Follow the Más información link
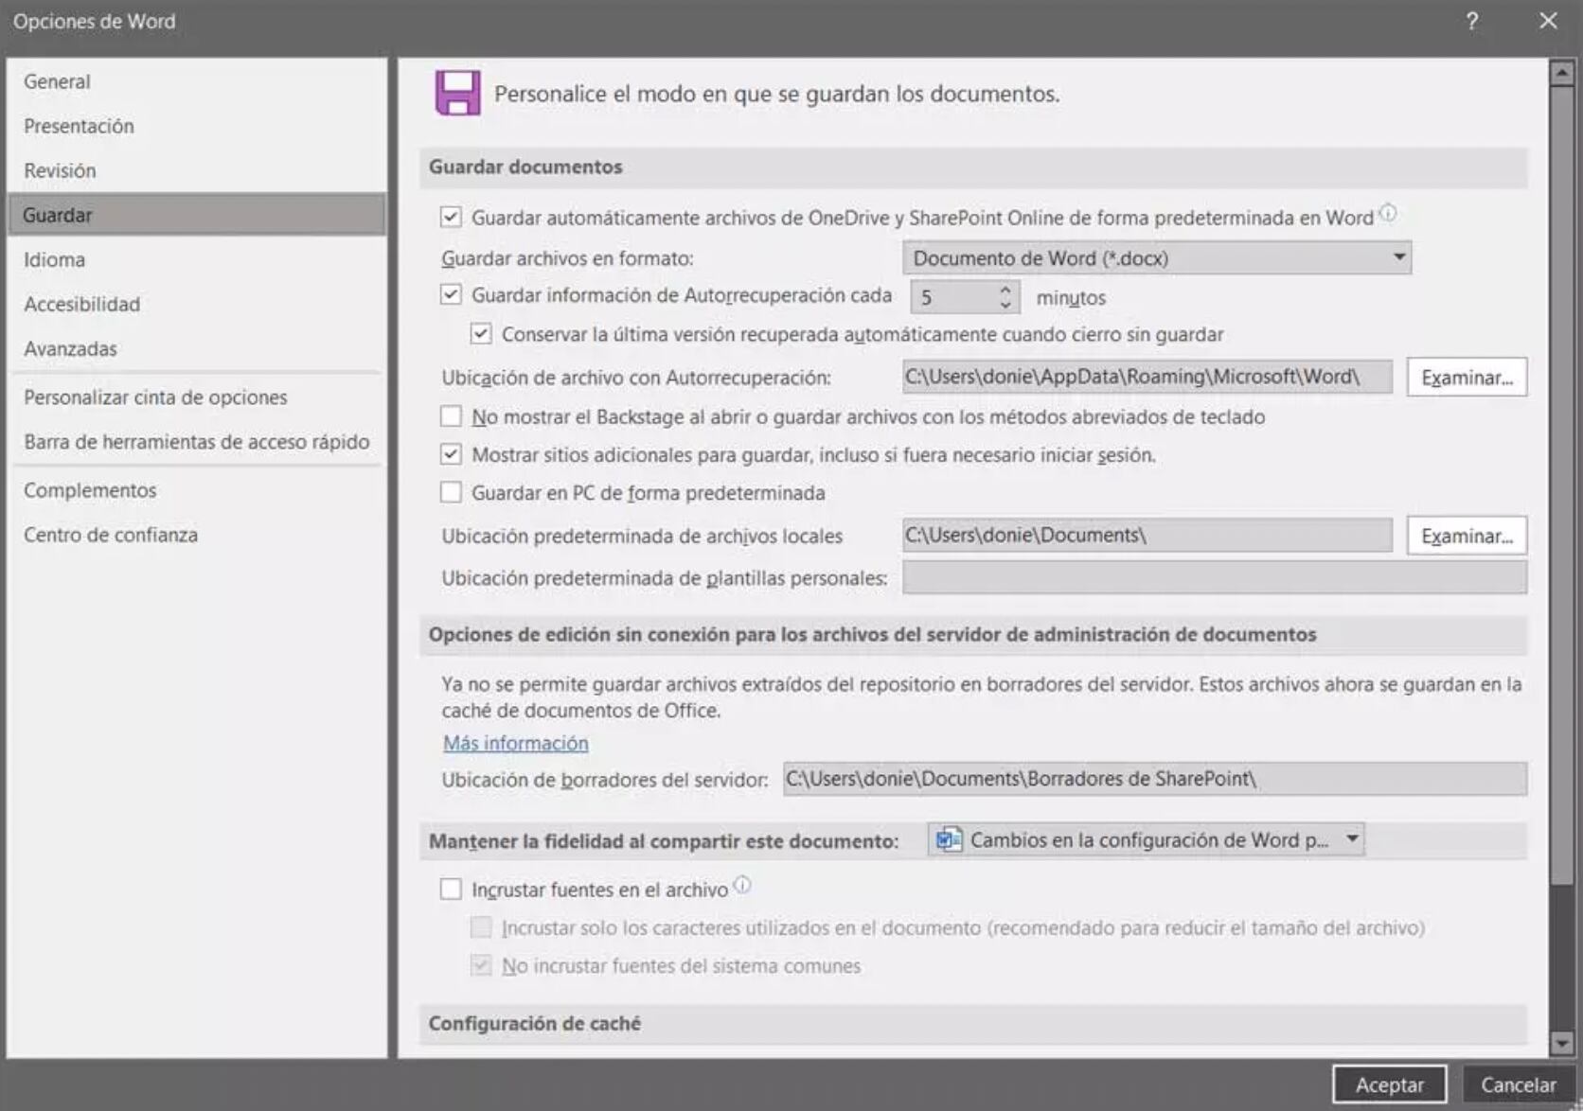 (x=516, y=744)
